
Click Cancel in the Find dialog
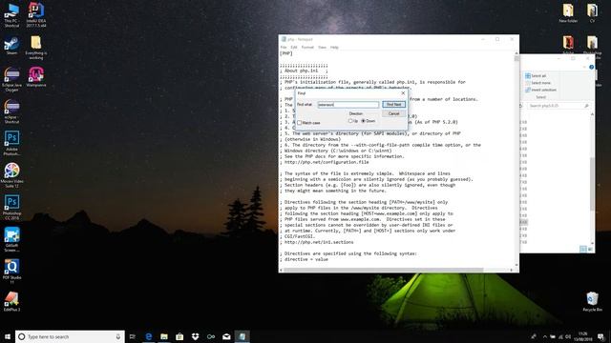393,113
